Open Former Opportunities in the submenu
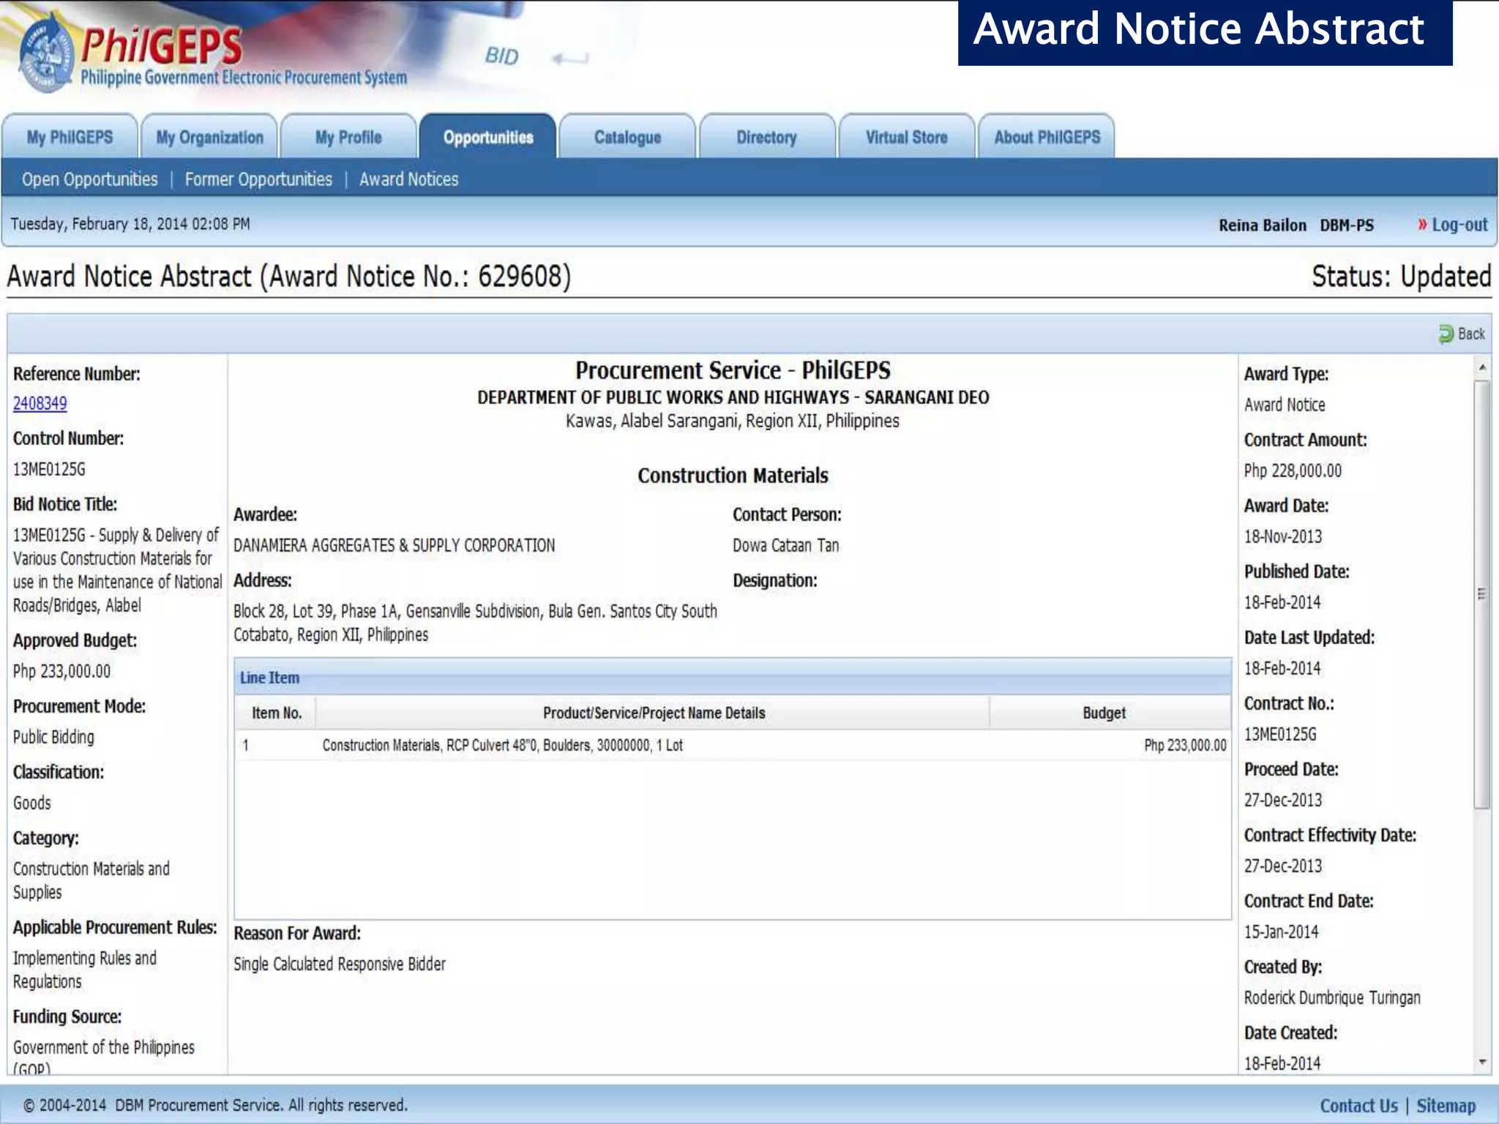Screen dimensions: 1499x1124 (x=258, y=179)
